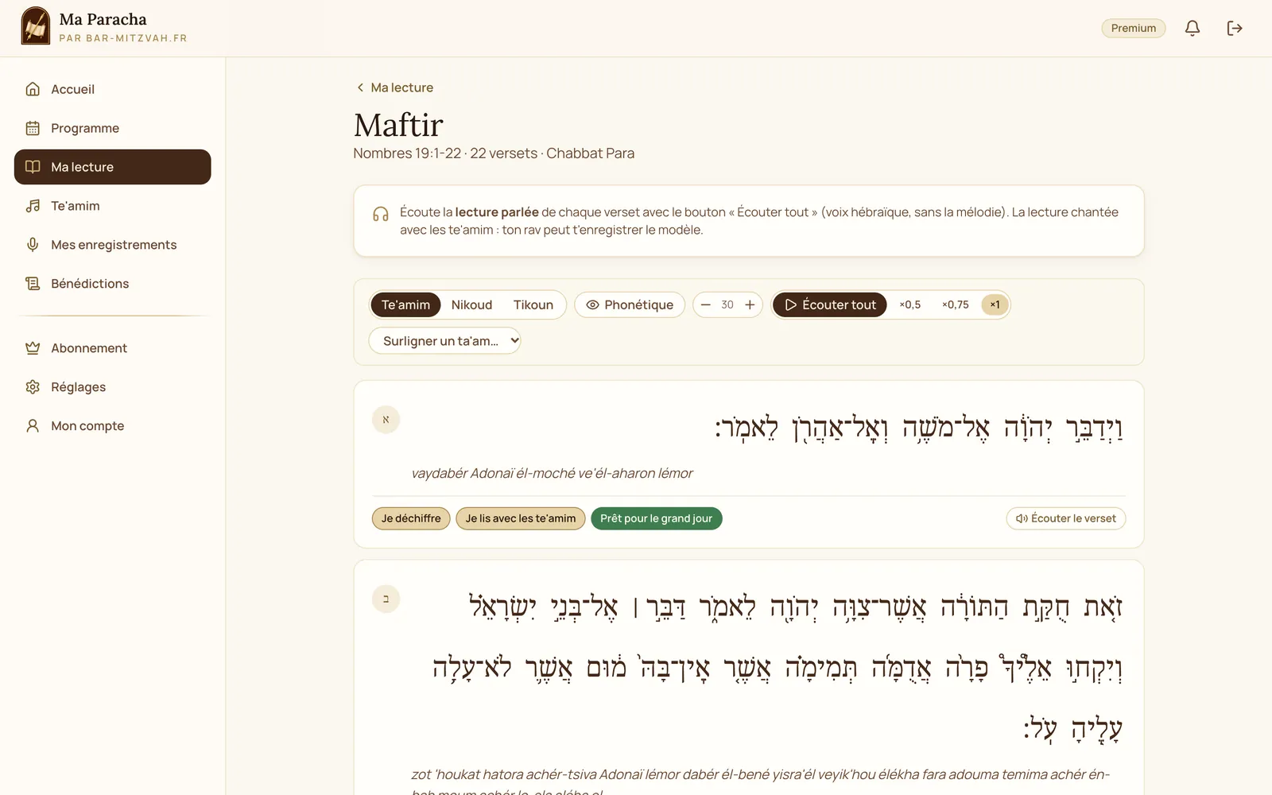1272x795 pixels.
Task: Switch text display to Tikoun
Action: point(533,304)
